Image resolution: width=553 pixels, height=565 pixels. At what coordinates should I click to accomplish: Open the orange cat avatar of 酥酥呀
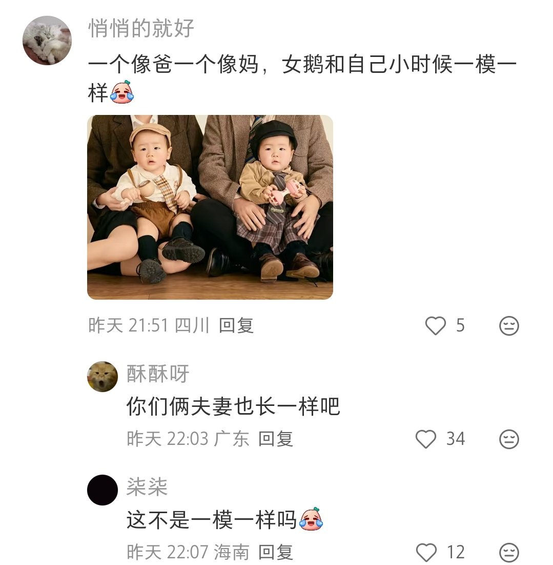103,377
